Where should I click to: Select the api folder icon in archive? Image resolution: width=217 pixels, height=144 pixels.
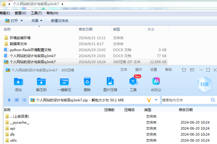(x=7, y=128)
